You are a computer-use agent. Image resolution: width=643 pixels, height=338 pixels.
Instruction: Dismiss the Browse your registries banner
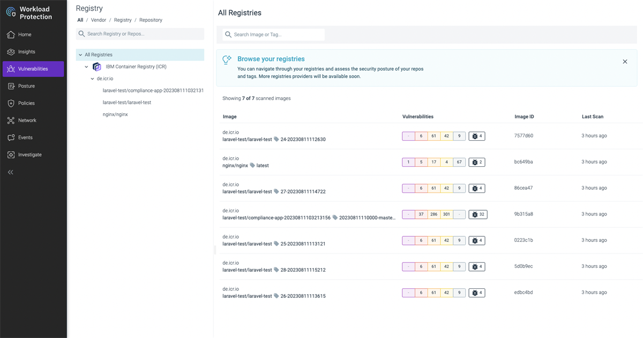point(625,62)
